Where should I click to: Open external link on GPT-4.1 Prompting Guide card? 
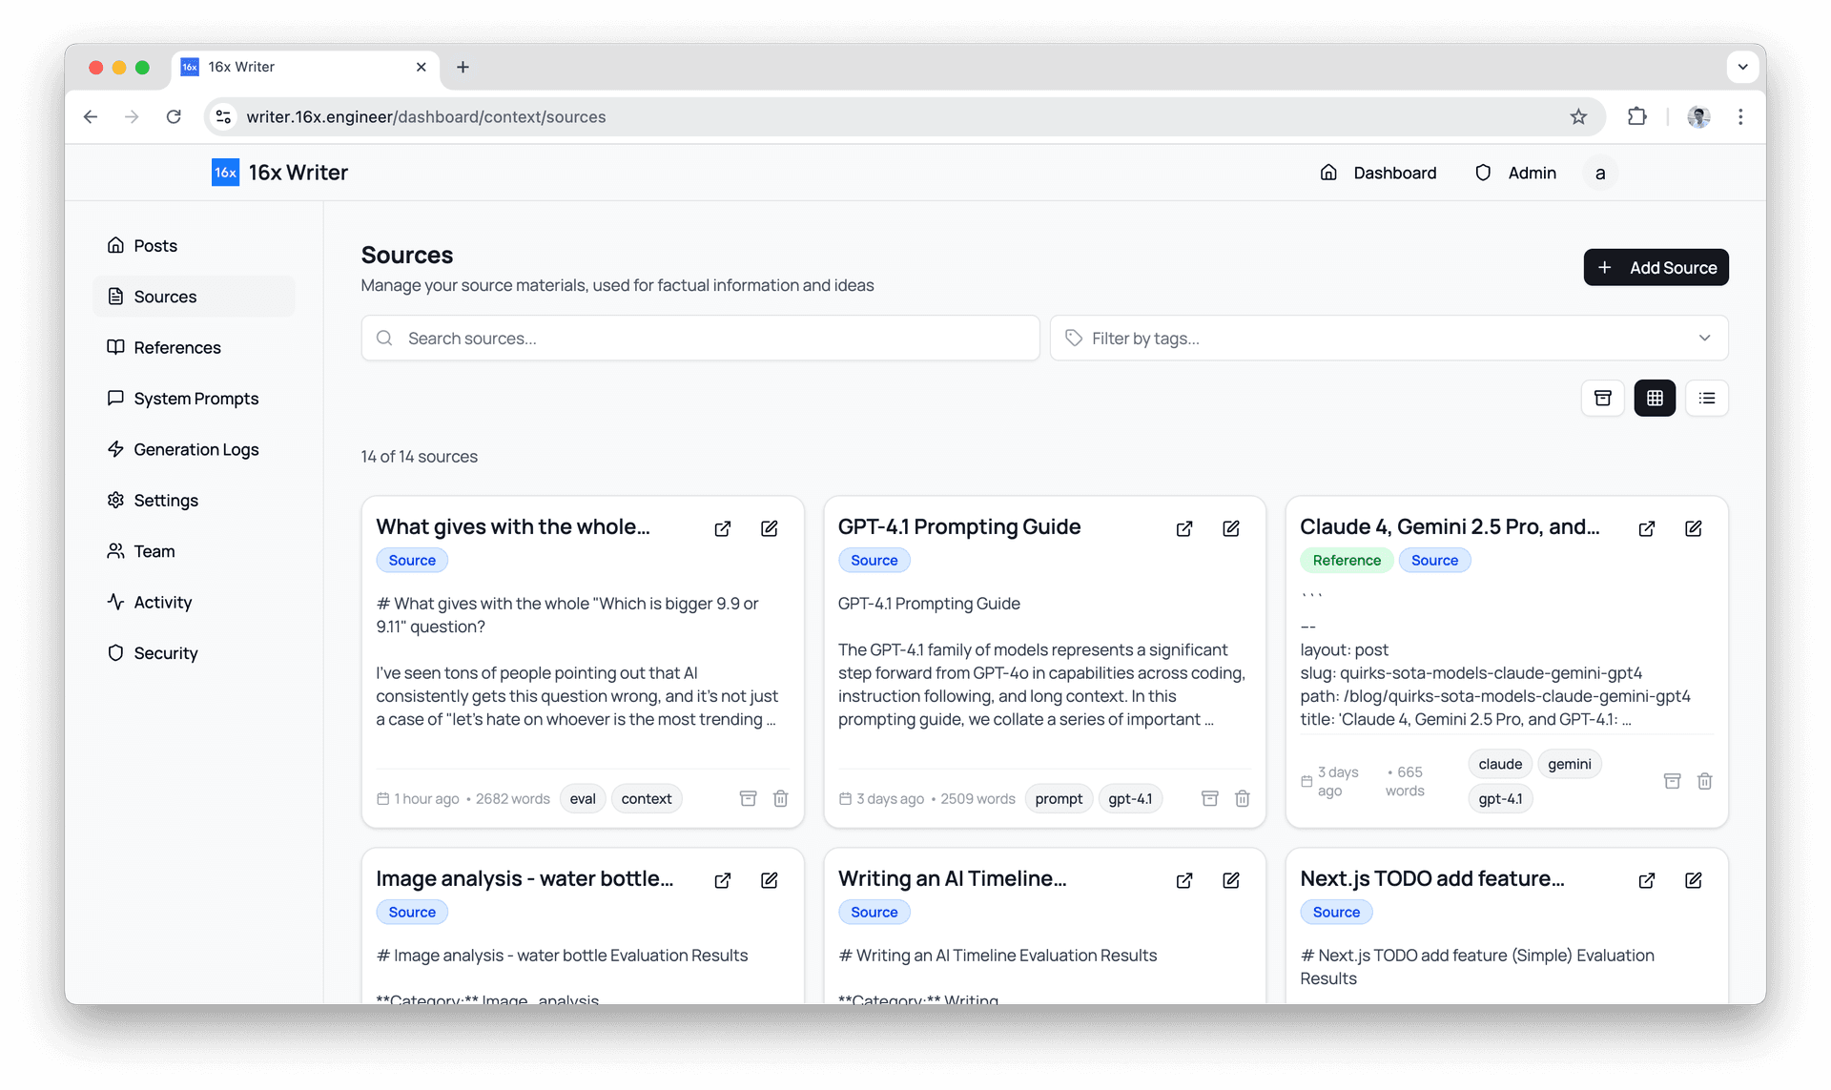coord(1184,528)
